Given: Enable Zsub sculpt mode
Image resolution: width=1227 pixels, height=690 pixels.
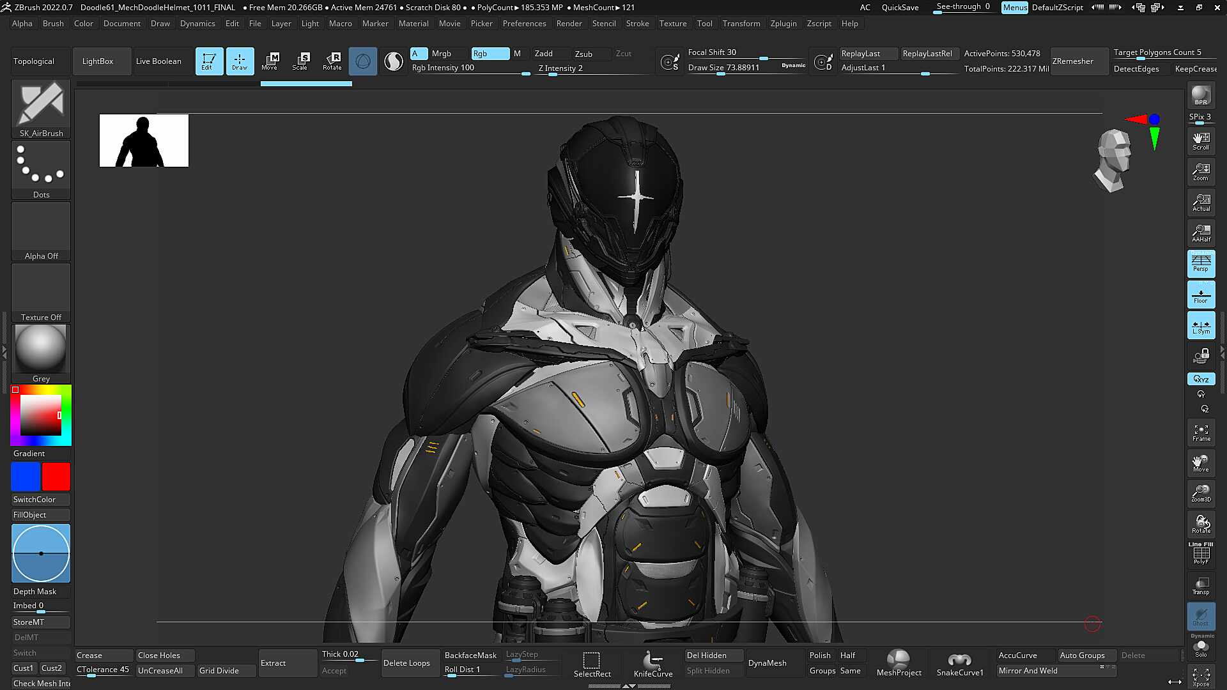Looking at the screenshot, I should point(583,54).
